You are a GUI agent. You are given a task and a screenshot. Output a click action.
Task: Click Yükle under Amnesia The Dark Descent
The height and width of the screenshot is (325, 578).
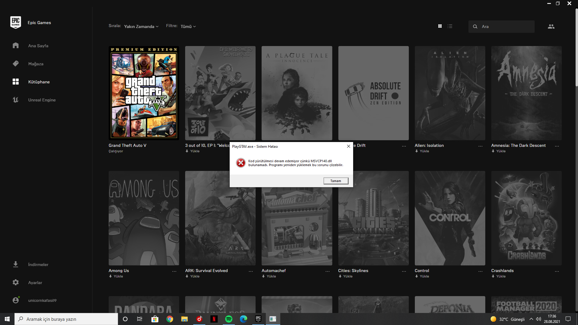(499, 151)
